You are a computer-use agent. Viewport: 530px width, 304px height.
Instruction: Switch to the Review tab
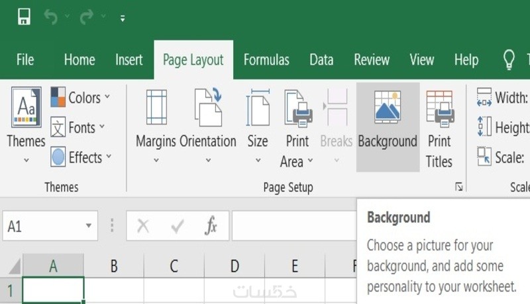tap(372, 60)
